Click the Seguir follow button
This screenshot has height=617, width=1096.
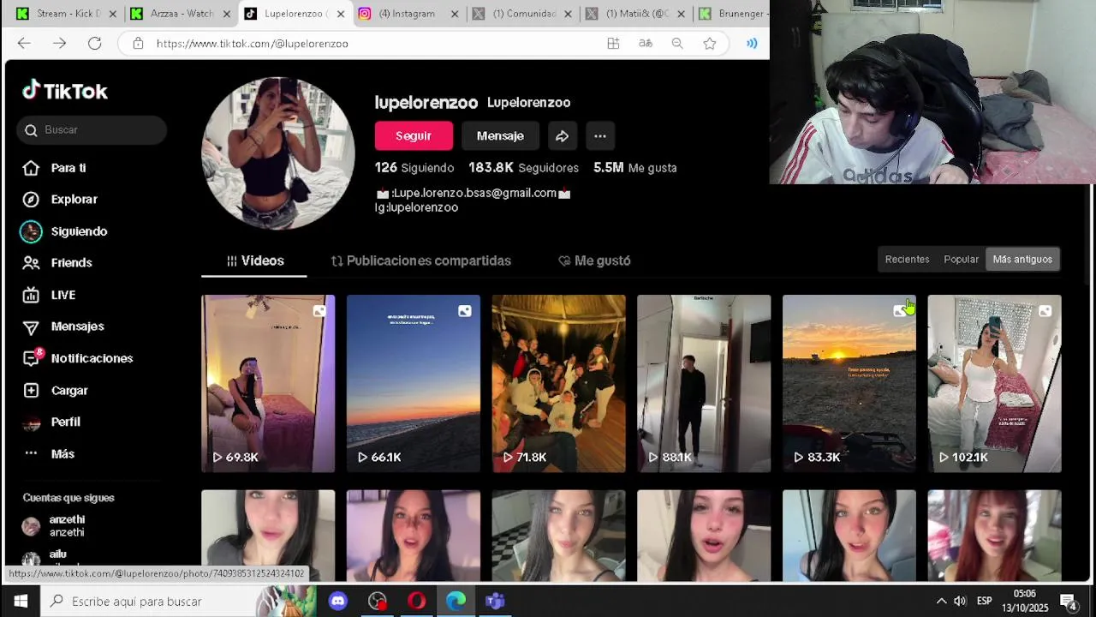click(414, 136)
